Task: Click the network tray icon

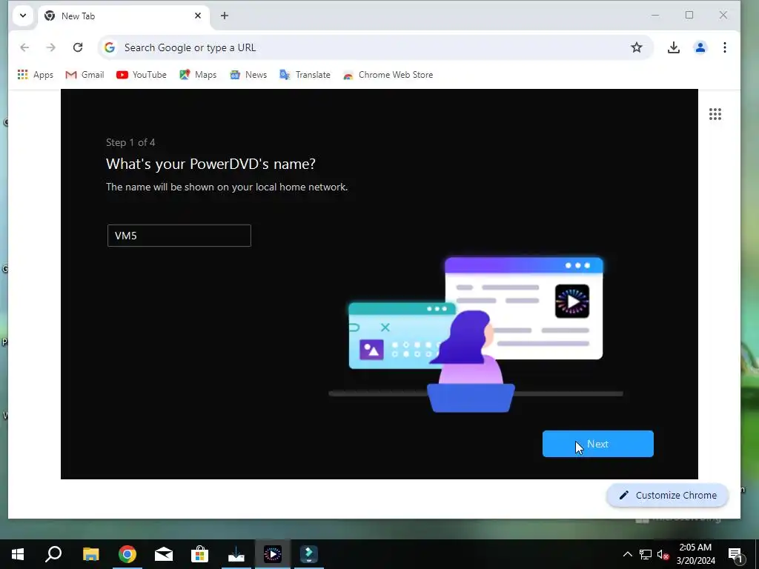Action: click(x=646, y=554)
